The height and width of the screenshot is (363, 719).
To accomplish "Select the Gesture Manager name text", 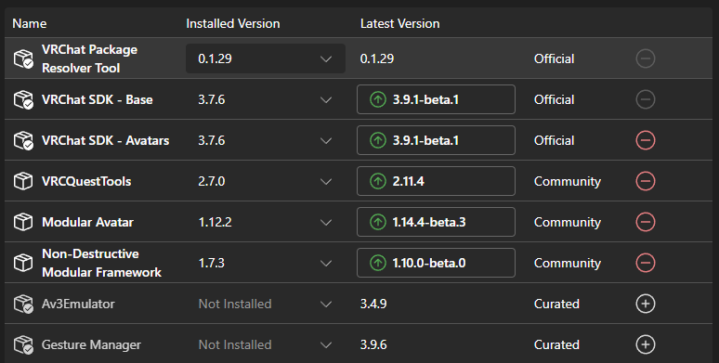I will (x=91, y=344).
